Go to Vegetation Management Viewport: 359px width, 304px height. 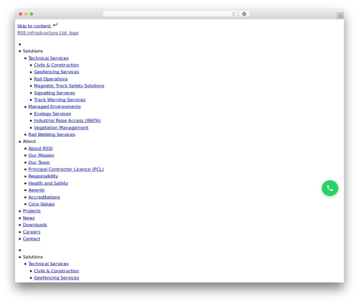(x=61, y=127)
